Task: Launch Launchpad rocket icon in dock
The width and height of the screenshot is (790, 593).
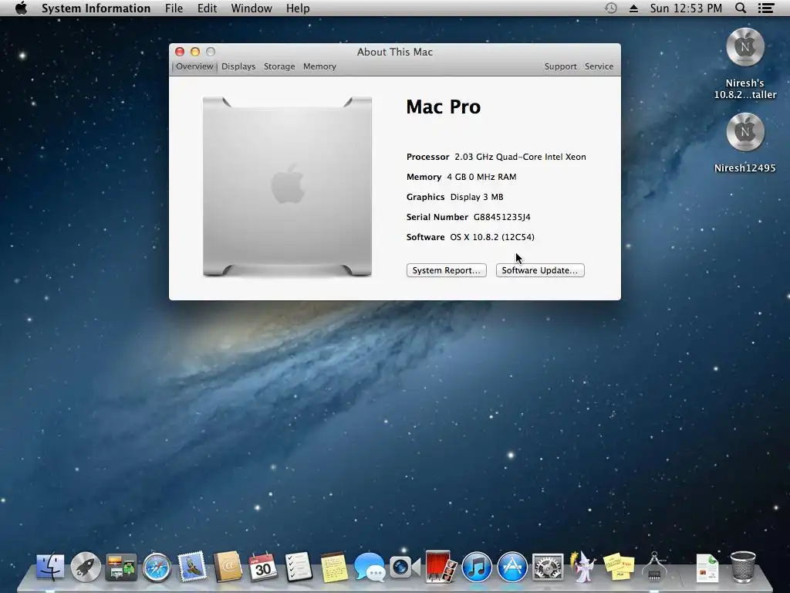Action: [x=86, y=567]
